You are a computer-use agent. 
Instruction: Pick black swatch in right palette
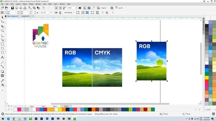207,26
